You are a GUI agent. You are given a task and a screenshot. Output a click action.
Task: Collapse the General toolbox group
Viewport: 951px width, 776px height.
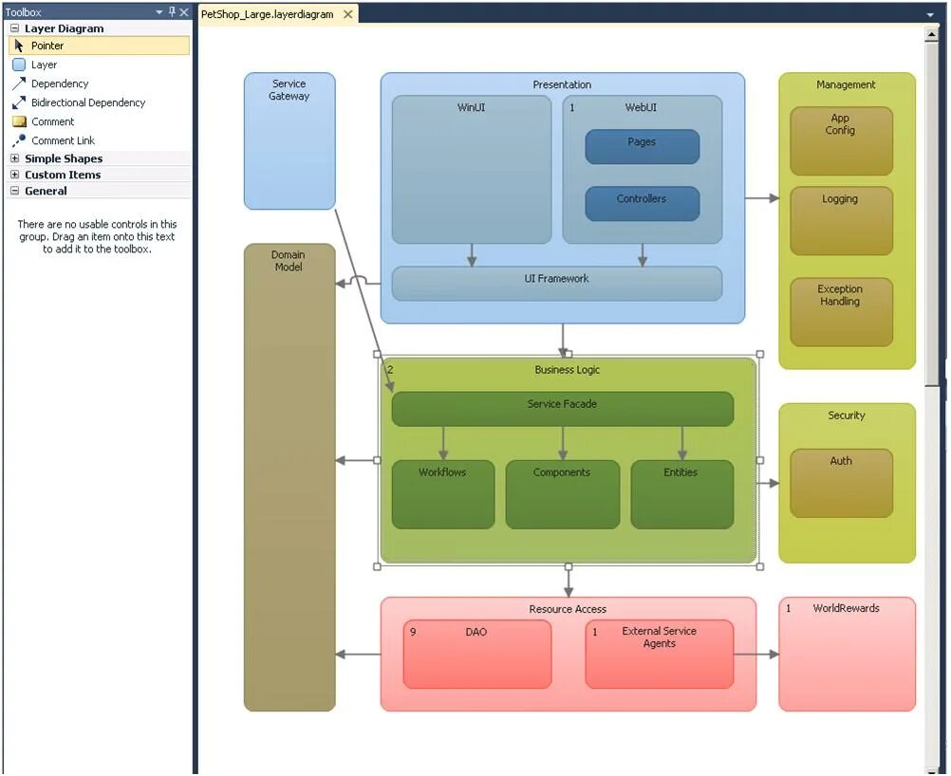pos(14,191)
